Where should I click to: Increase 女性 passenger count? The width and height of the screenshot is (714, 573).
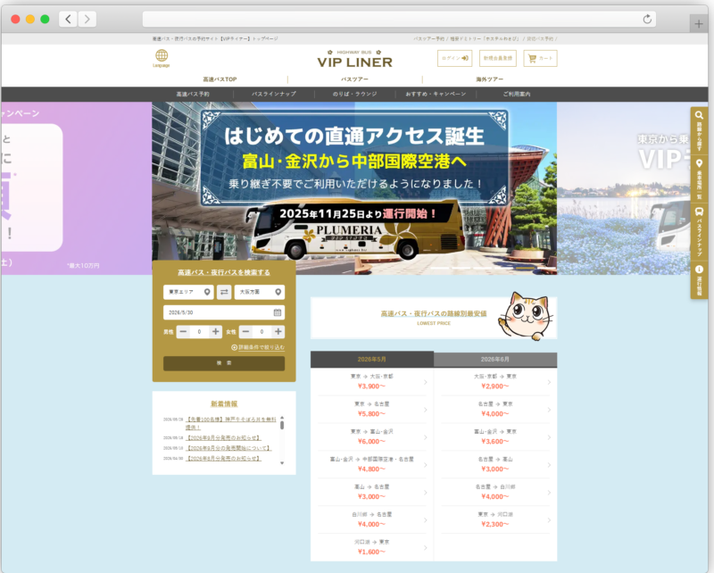(x=278, y=332)
